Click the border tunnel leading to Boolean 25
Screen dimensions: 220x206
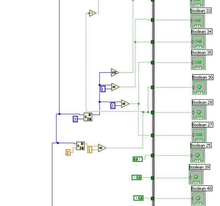(153, 155)
